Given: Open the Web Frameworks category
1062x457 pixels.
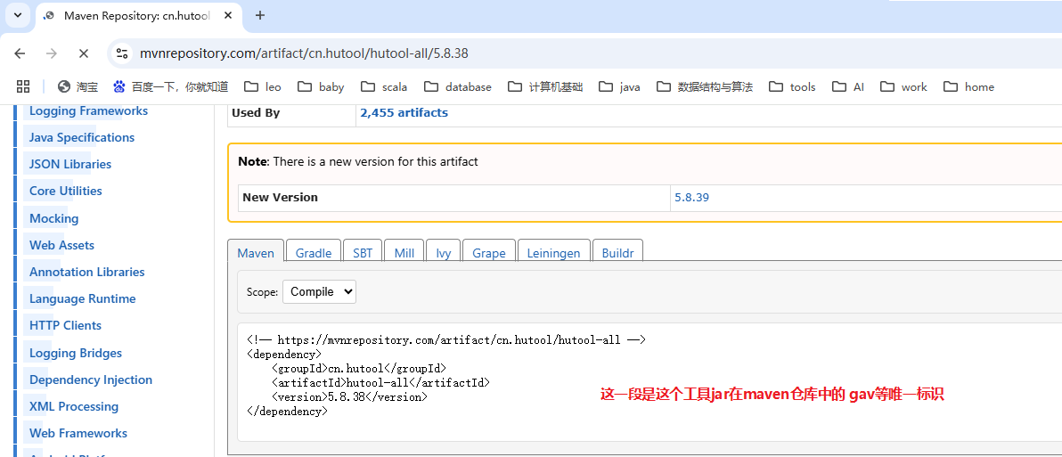Looking at the screenshot, I should coord(78,433).
